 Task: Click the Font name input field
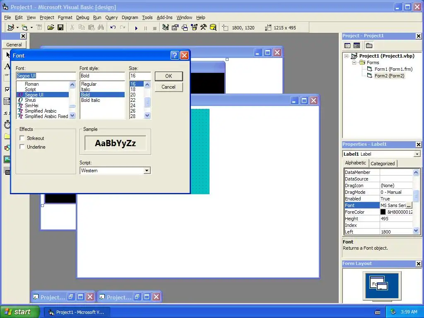[x=46, y=76]
